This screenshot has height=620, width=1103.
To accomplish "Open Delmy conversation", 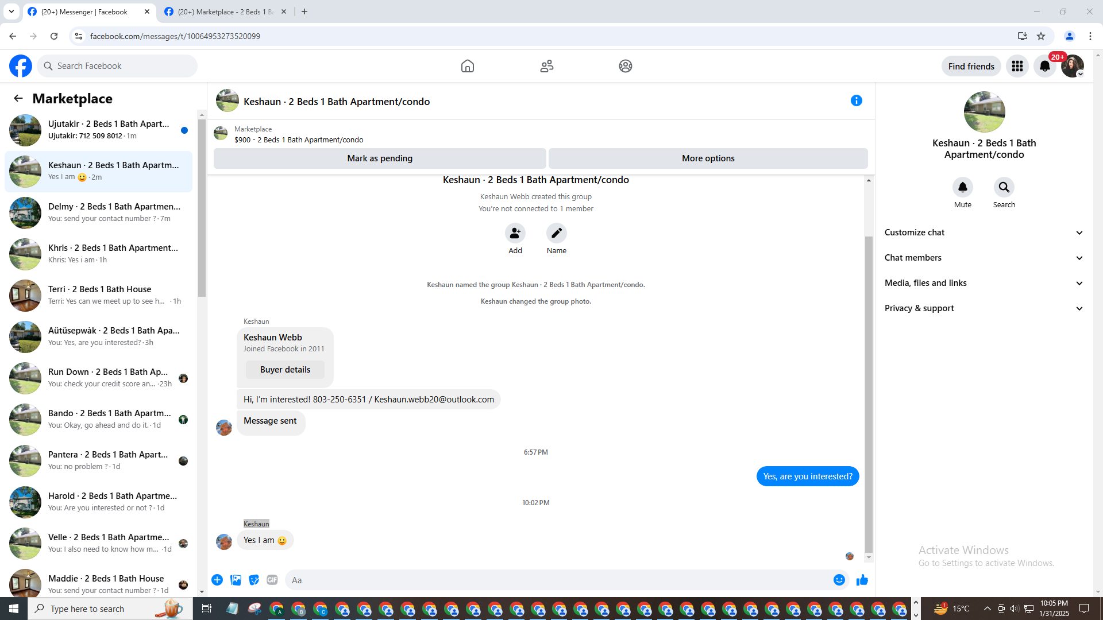I will pyautogui.click(x=99, y=213).
